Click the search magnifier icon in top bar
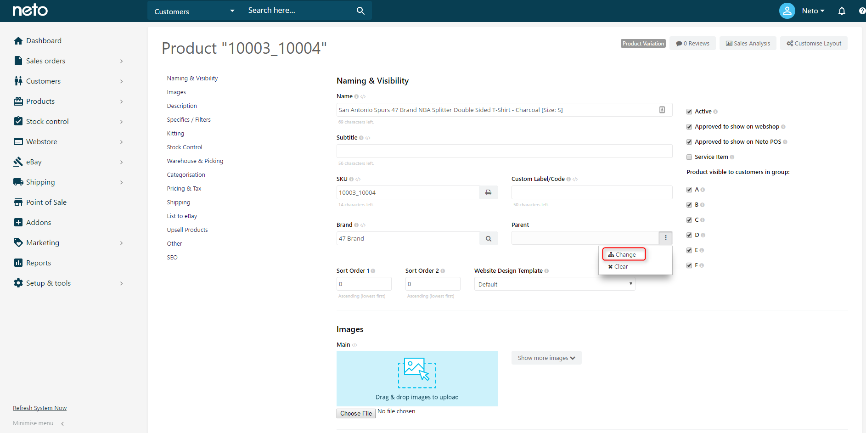This screenshot has width=866, height=433. tap(360, 11)
